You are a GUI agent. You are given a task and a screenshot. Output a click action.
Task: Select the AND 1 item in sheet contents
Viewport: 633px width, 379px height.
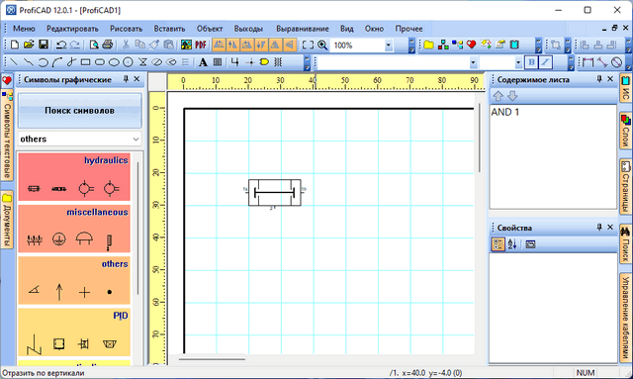click(x=505, y=113)
